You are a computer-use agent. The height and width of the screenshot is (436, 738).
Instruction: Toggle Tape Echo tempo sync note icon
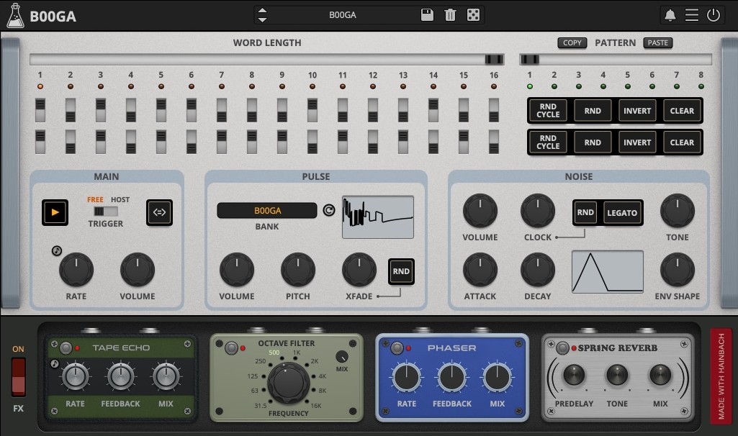[55, 363]
